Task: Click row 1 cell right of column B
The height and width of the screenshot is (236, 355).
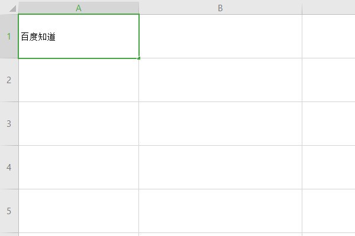Action: point(328,36)
